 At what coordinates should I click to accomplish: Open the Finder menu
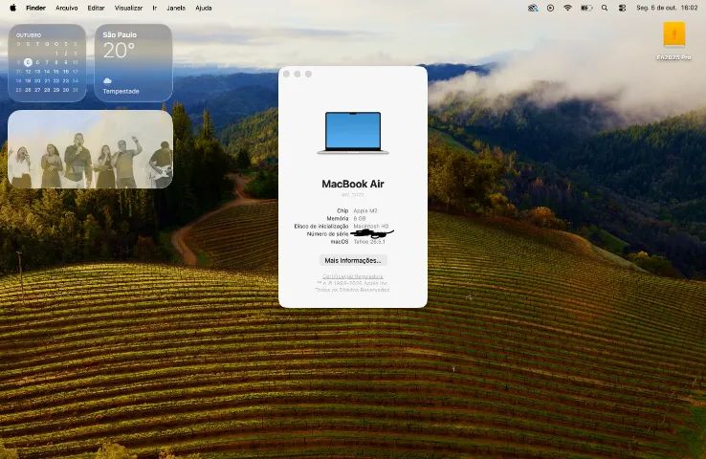35,8
